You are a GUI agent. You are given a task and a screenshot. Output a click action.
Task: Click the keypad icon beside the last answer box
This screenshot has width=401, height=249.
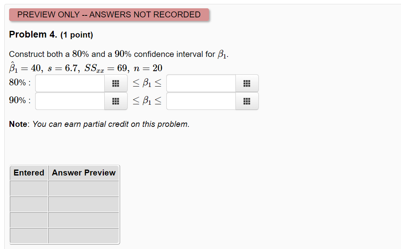247,101
